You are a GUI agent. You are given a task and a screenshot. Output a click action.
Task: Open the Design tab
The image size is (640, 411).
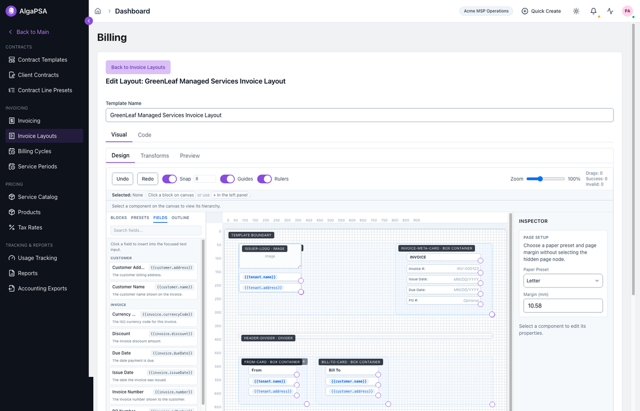121,156
